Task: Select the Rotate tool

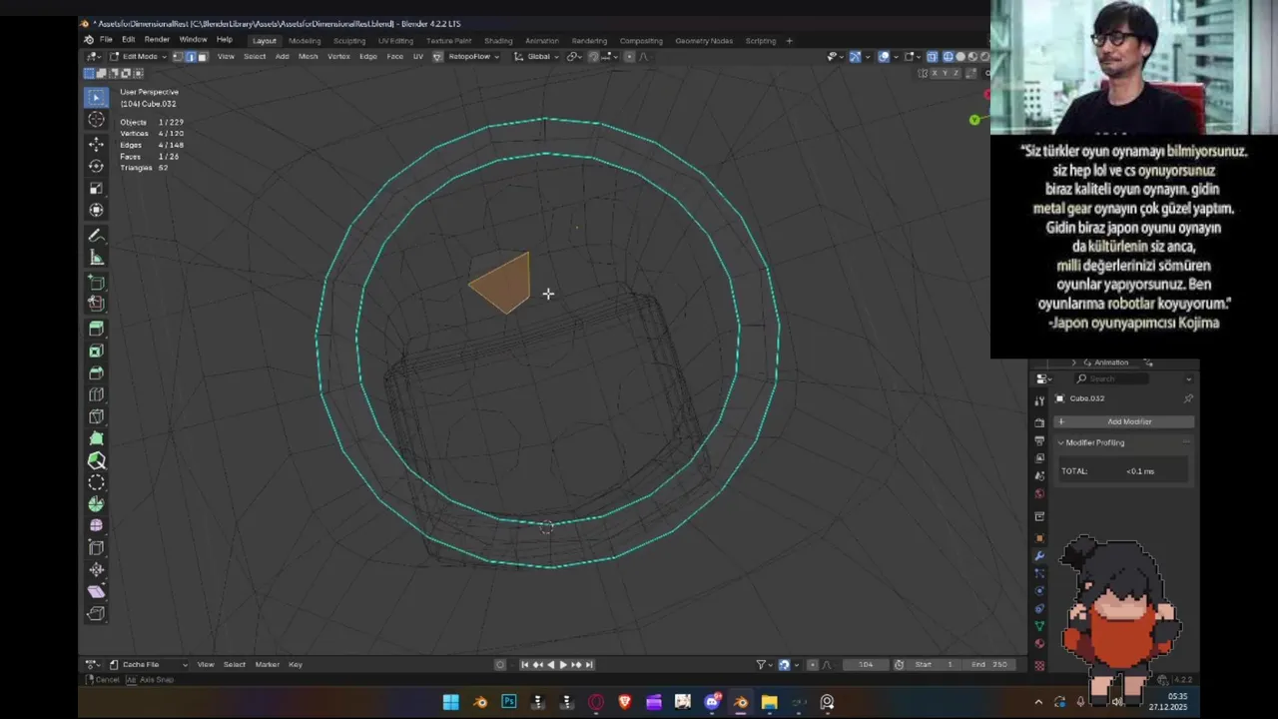Action: coord(96,166)
